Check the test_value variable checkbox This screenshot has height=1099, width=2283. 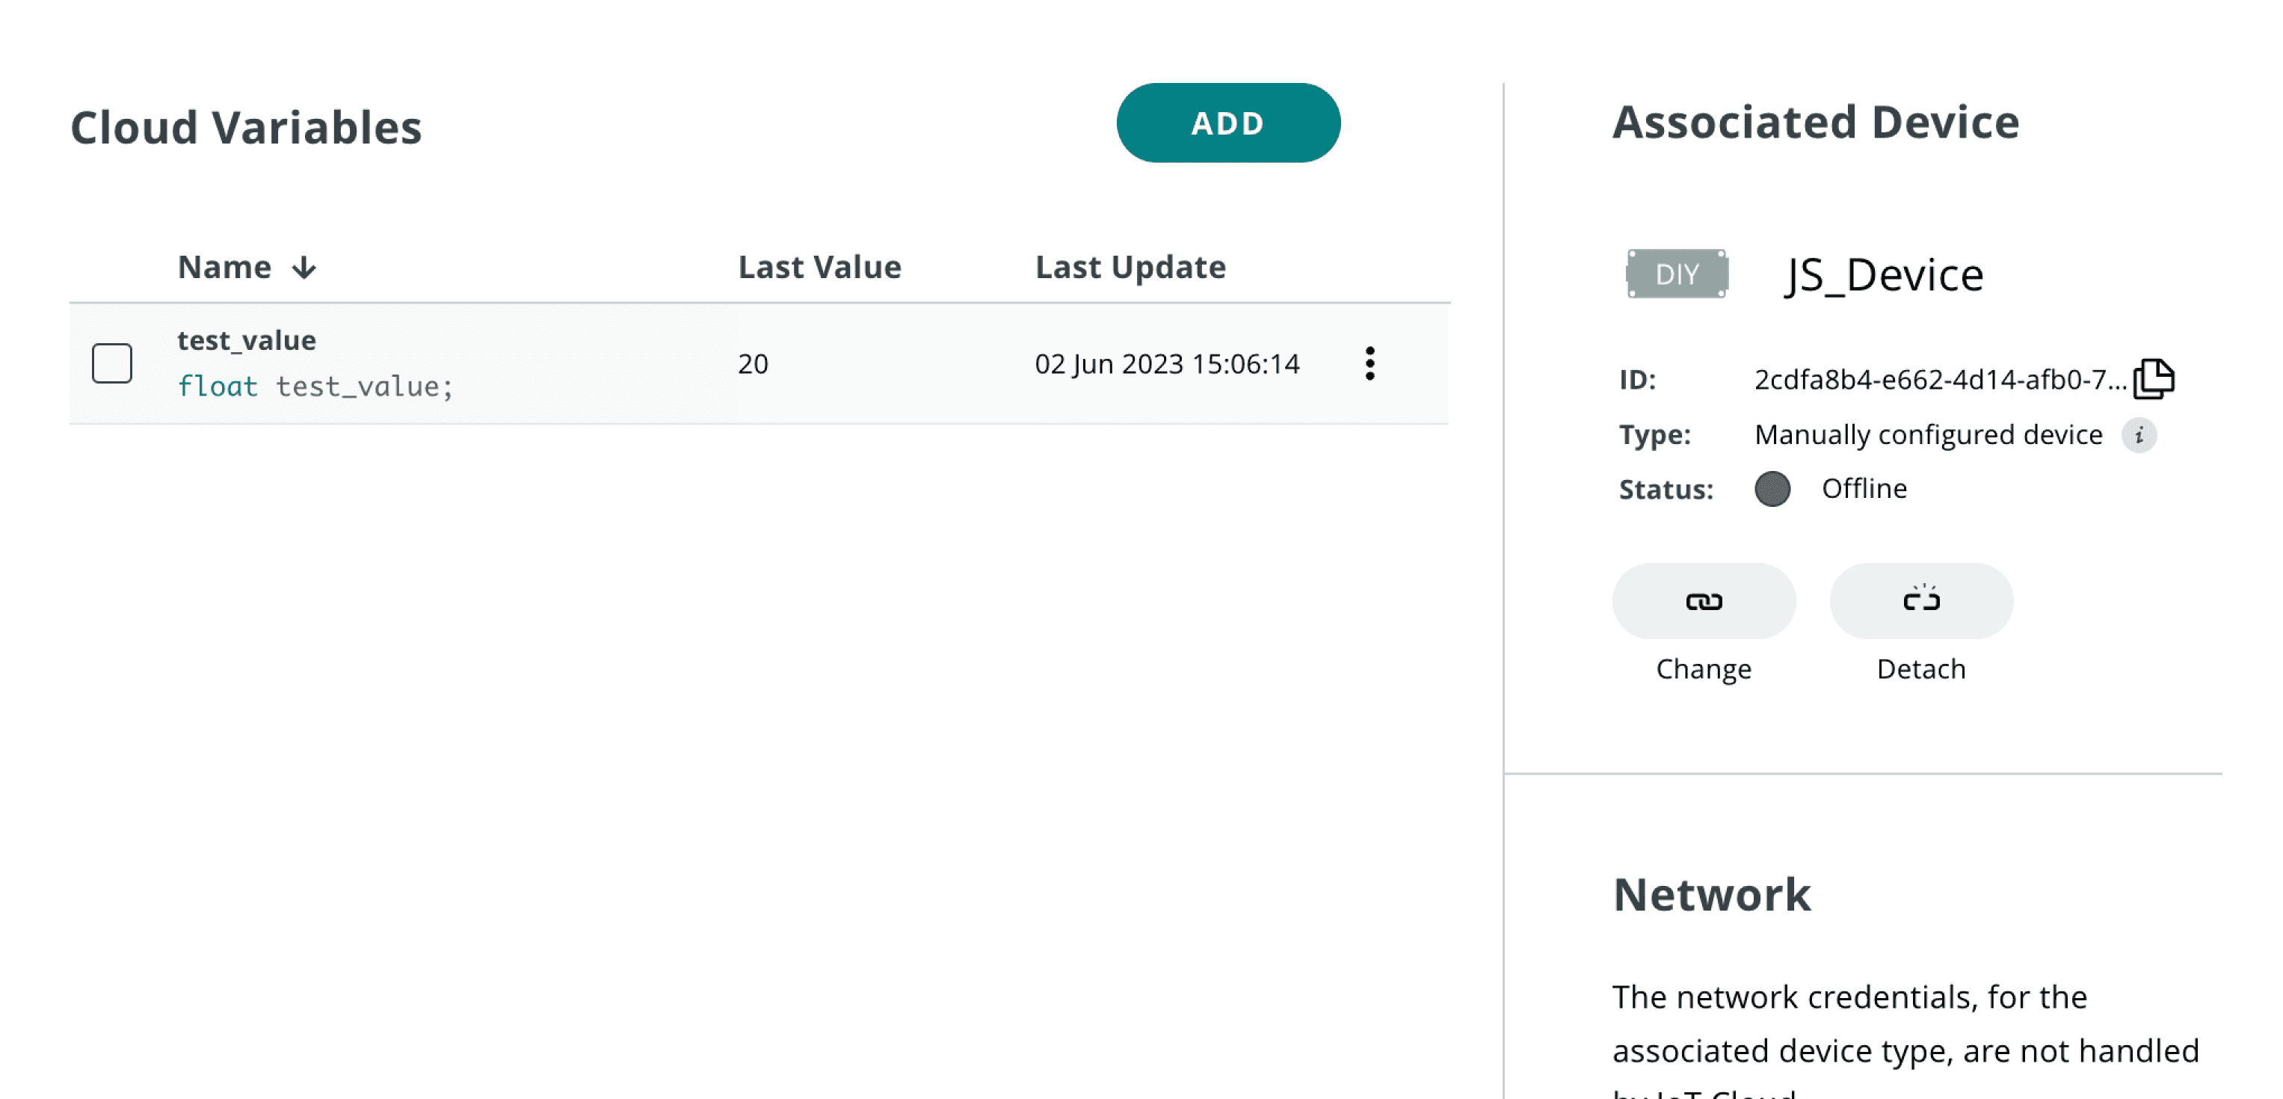pyautogui.click(x=113, y=363)
